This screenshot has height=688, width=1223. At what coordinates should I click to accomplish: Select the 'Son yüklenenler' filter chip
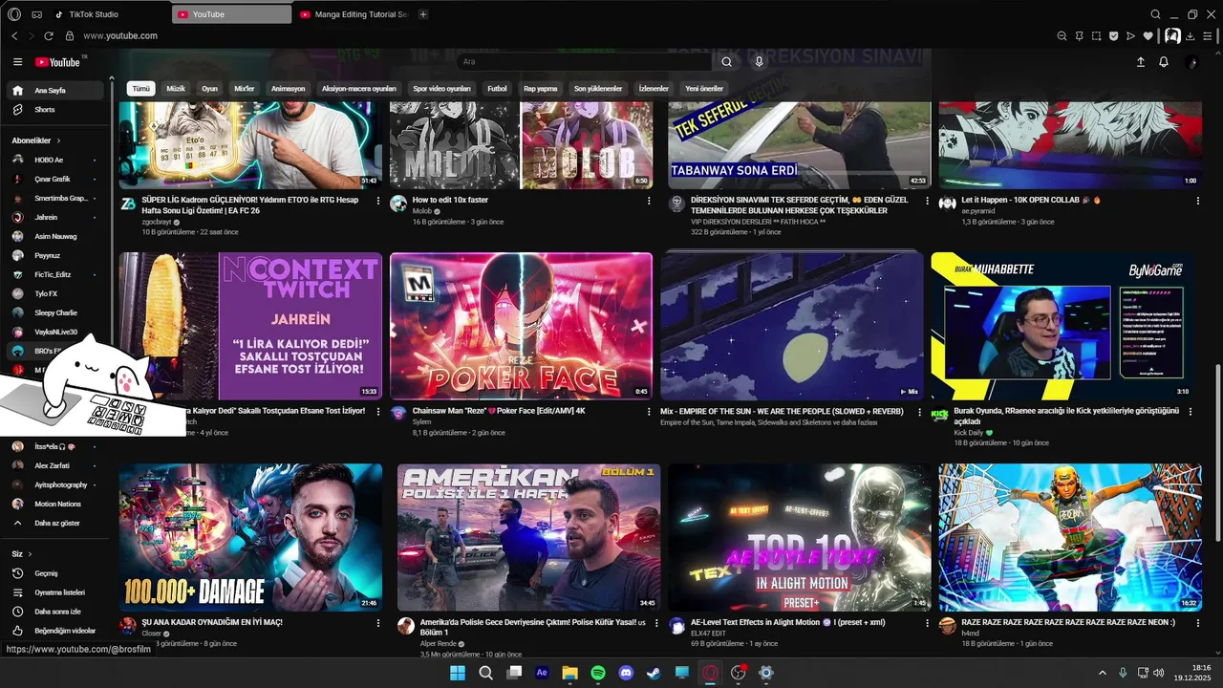[x=598, y=88]
